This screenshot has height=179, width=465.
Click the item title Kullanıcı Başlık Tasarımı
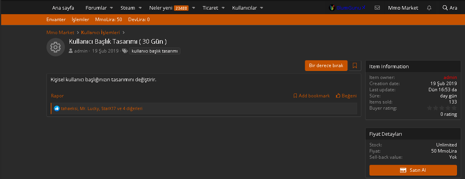[118, 41]
